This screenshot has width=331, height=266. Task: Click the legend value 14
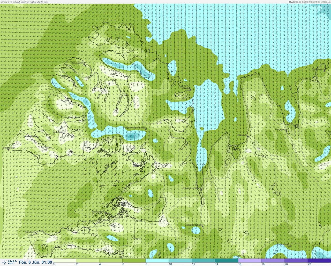point(216,264)
